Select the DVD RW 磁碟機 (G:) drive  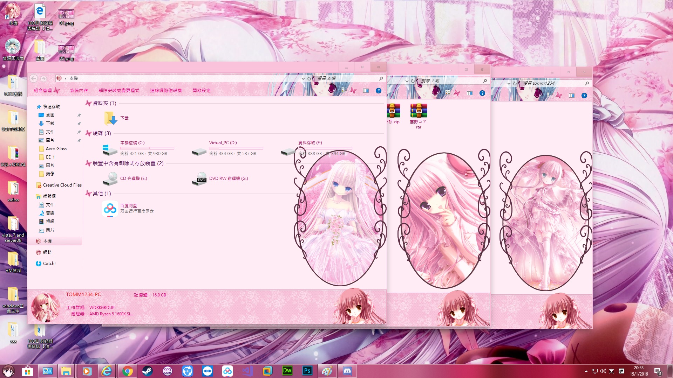228,178
